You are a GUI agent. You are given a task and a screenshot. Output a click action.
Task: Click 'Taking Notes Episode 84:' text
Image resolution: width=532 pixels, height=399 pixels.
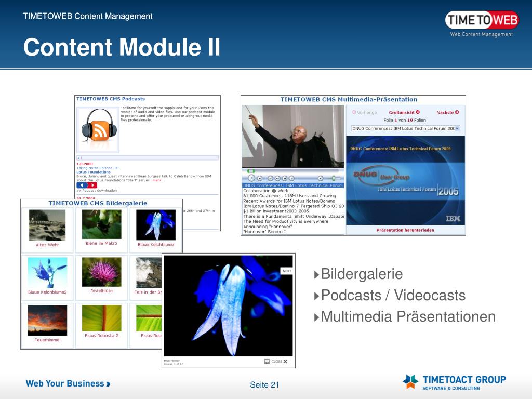pyautogui.click(x=98, y=168)
